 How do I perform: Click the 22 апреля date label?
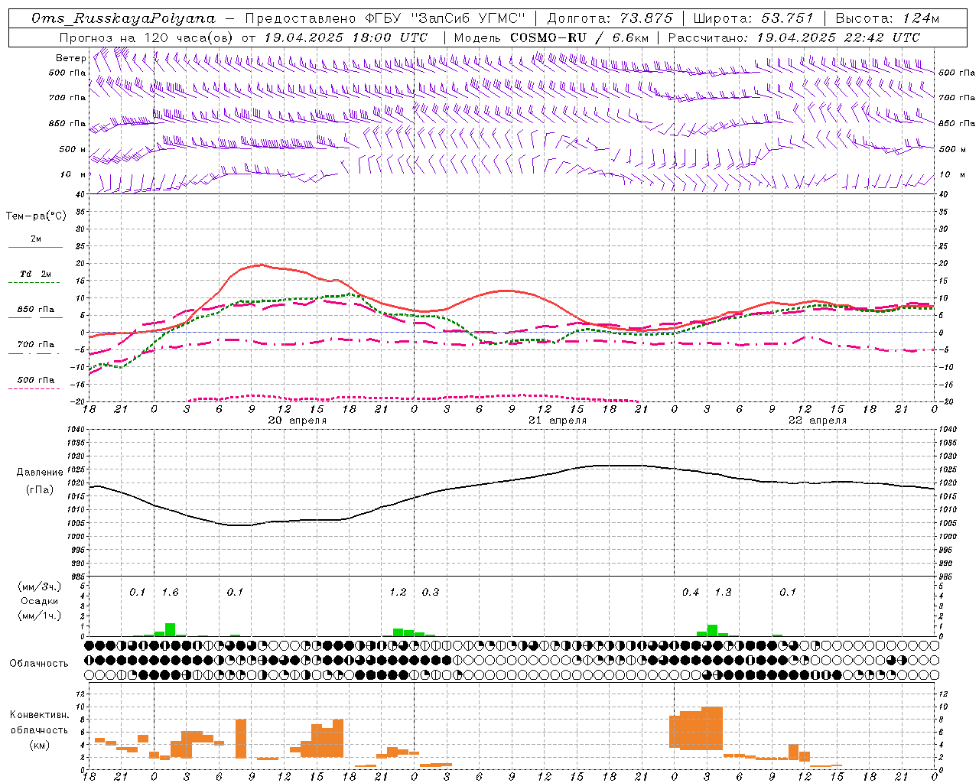pyautogui.click(x=818, y=421)
